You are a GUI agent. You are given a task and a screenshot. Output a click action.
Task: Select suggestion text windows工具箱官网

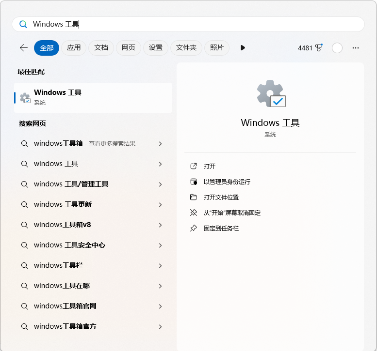pyautogui.click(x=65, y=306)
